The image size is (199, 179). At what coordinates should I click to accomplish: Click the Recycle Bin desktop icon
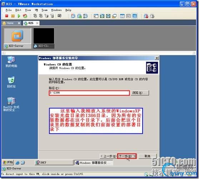coord(11,82)
